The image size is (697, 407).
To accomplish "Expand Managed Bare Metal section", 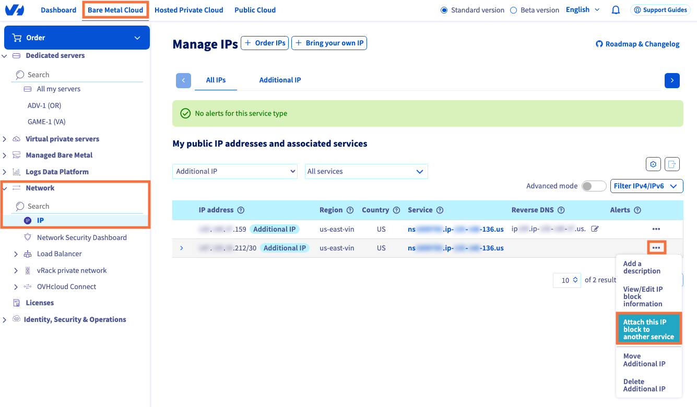I will click(x=5, y=155).
